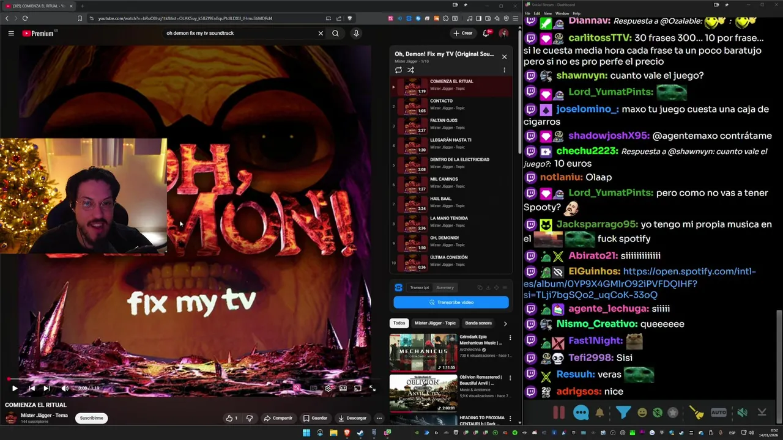Click the Descargar download button
Image resolution: width=783 pixels, height=440 pixels.
(x=352, y=418)
